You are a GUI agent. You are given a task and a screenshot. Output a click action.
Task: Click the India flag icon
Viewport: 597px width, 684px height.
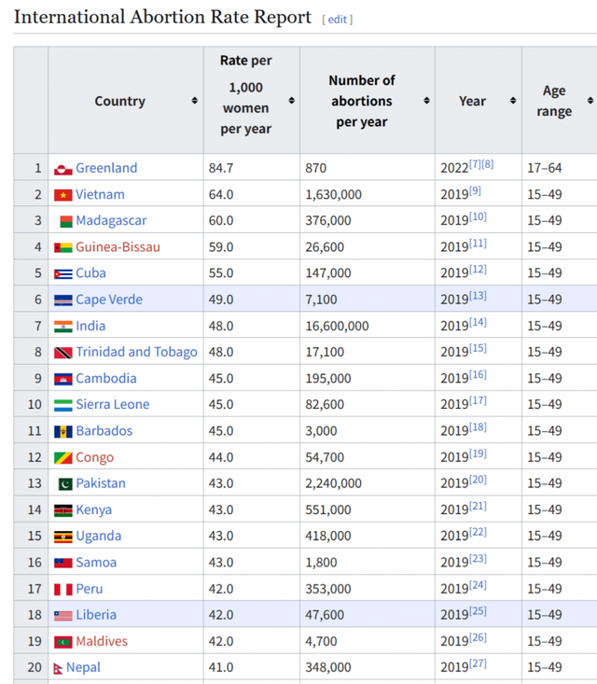point(63,327)
